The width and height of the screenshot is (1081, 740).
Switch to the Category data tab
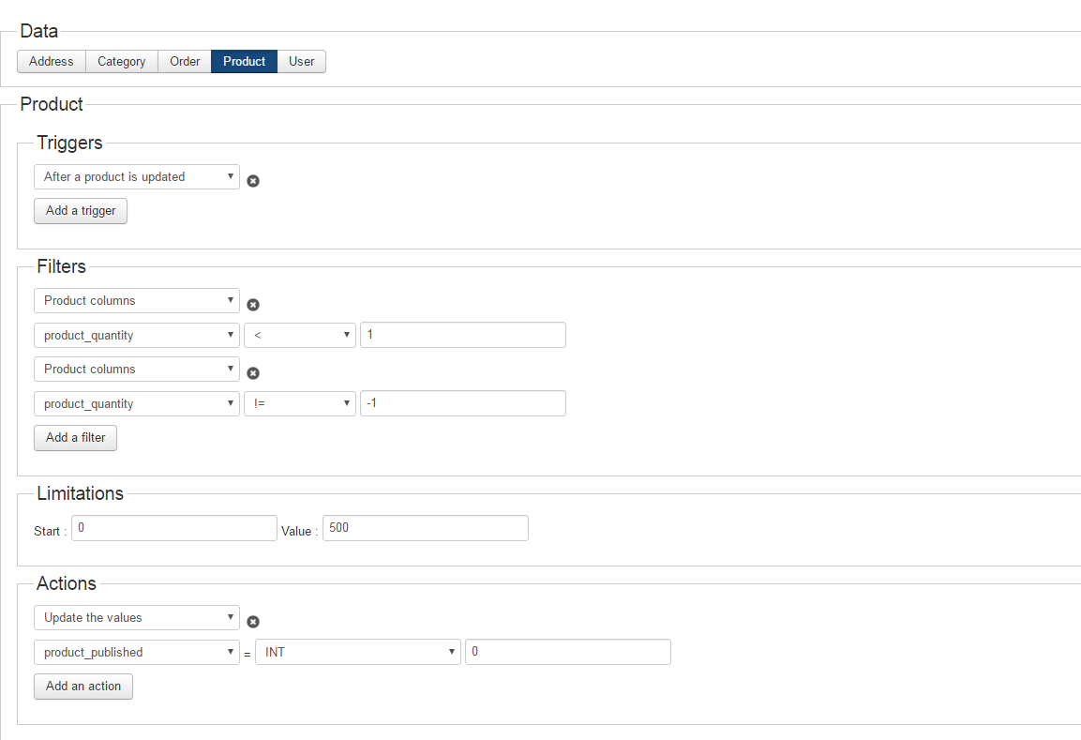[122, 62]
